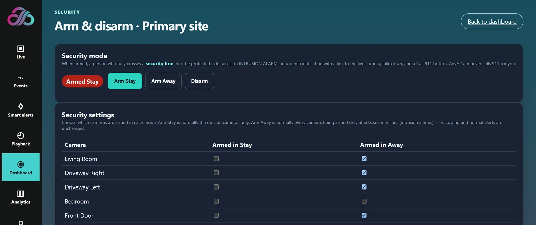Click the Arm & disarm page title
The image size is (536, 225).
tap(131, 26)
